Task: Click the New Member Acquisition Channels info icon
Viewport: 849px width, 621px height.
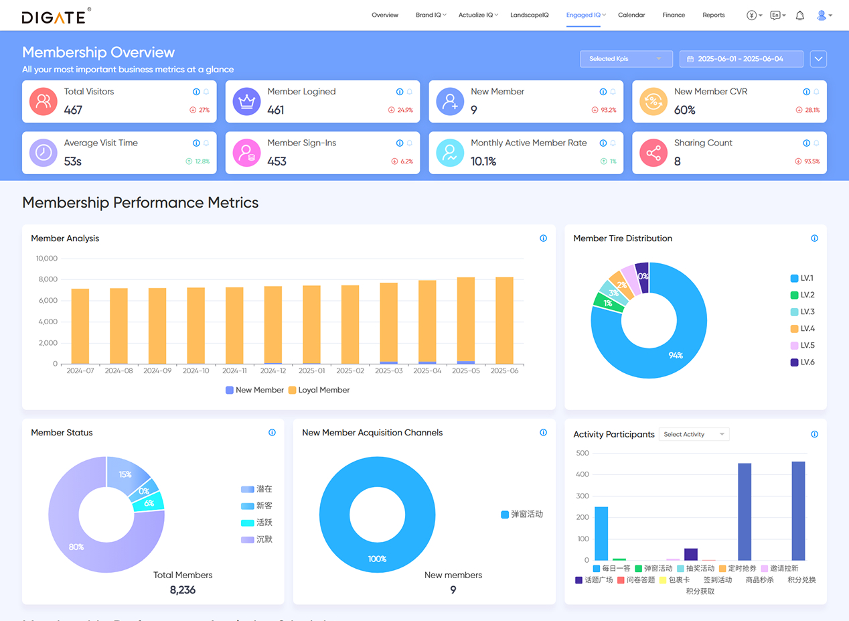Action: tap(543, 433)
